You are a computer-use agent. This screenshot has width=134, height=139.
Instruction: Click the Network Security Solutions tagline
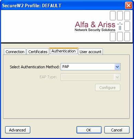(x=95, y=30)
